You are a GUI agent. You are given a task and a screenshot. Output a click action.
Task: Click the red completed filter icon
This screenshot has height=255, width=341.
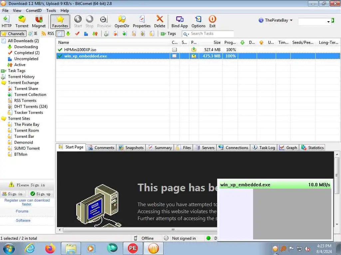(77, 34)
